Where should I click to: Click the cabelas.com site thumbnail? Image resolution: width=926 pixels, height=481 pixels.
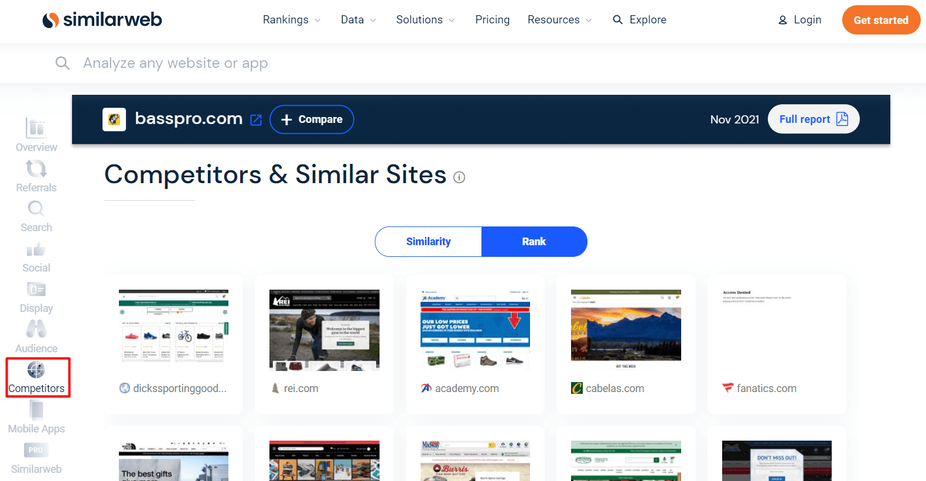[626, 330]
